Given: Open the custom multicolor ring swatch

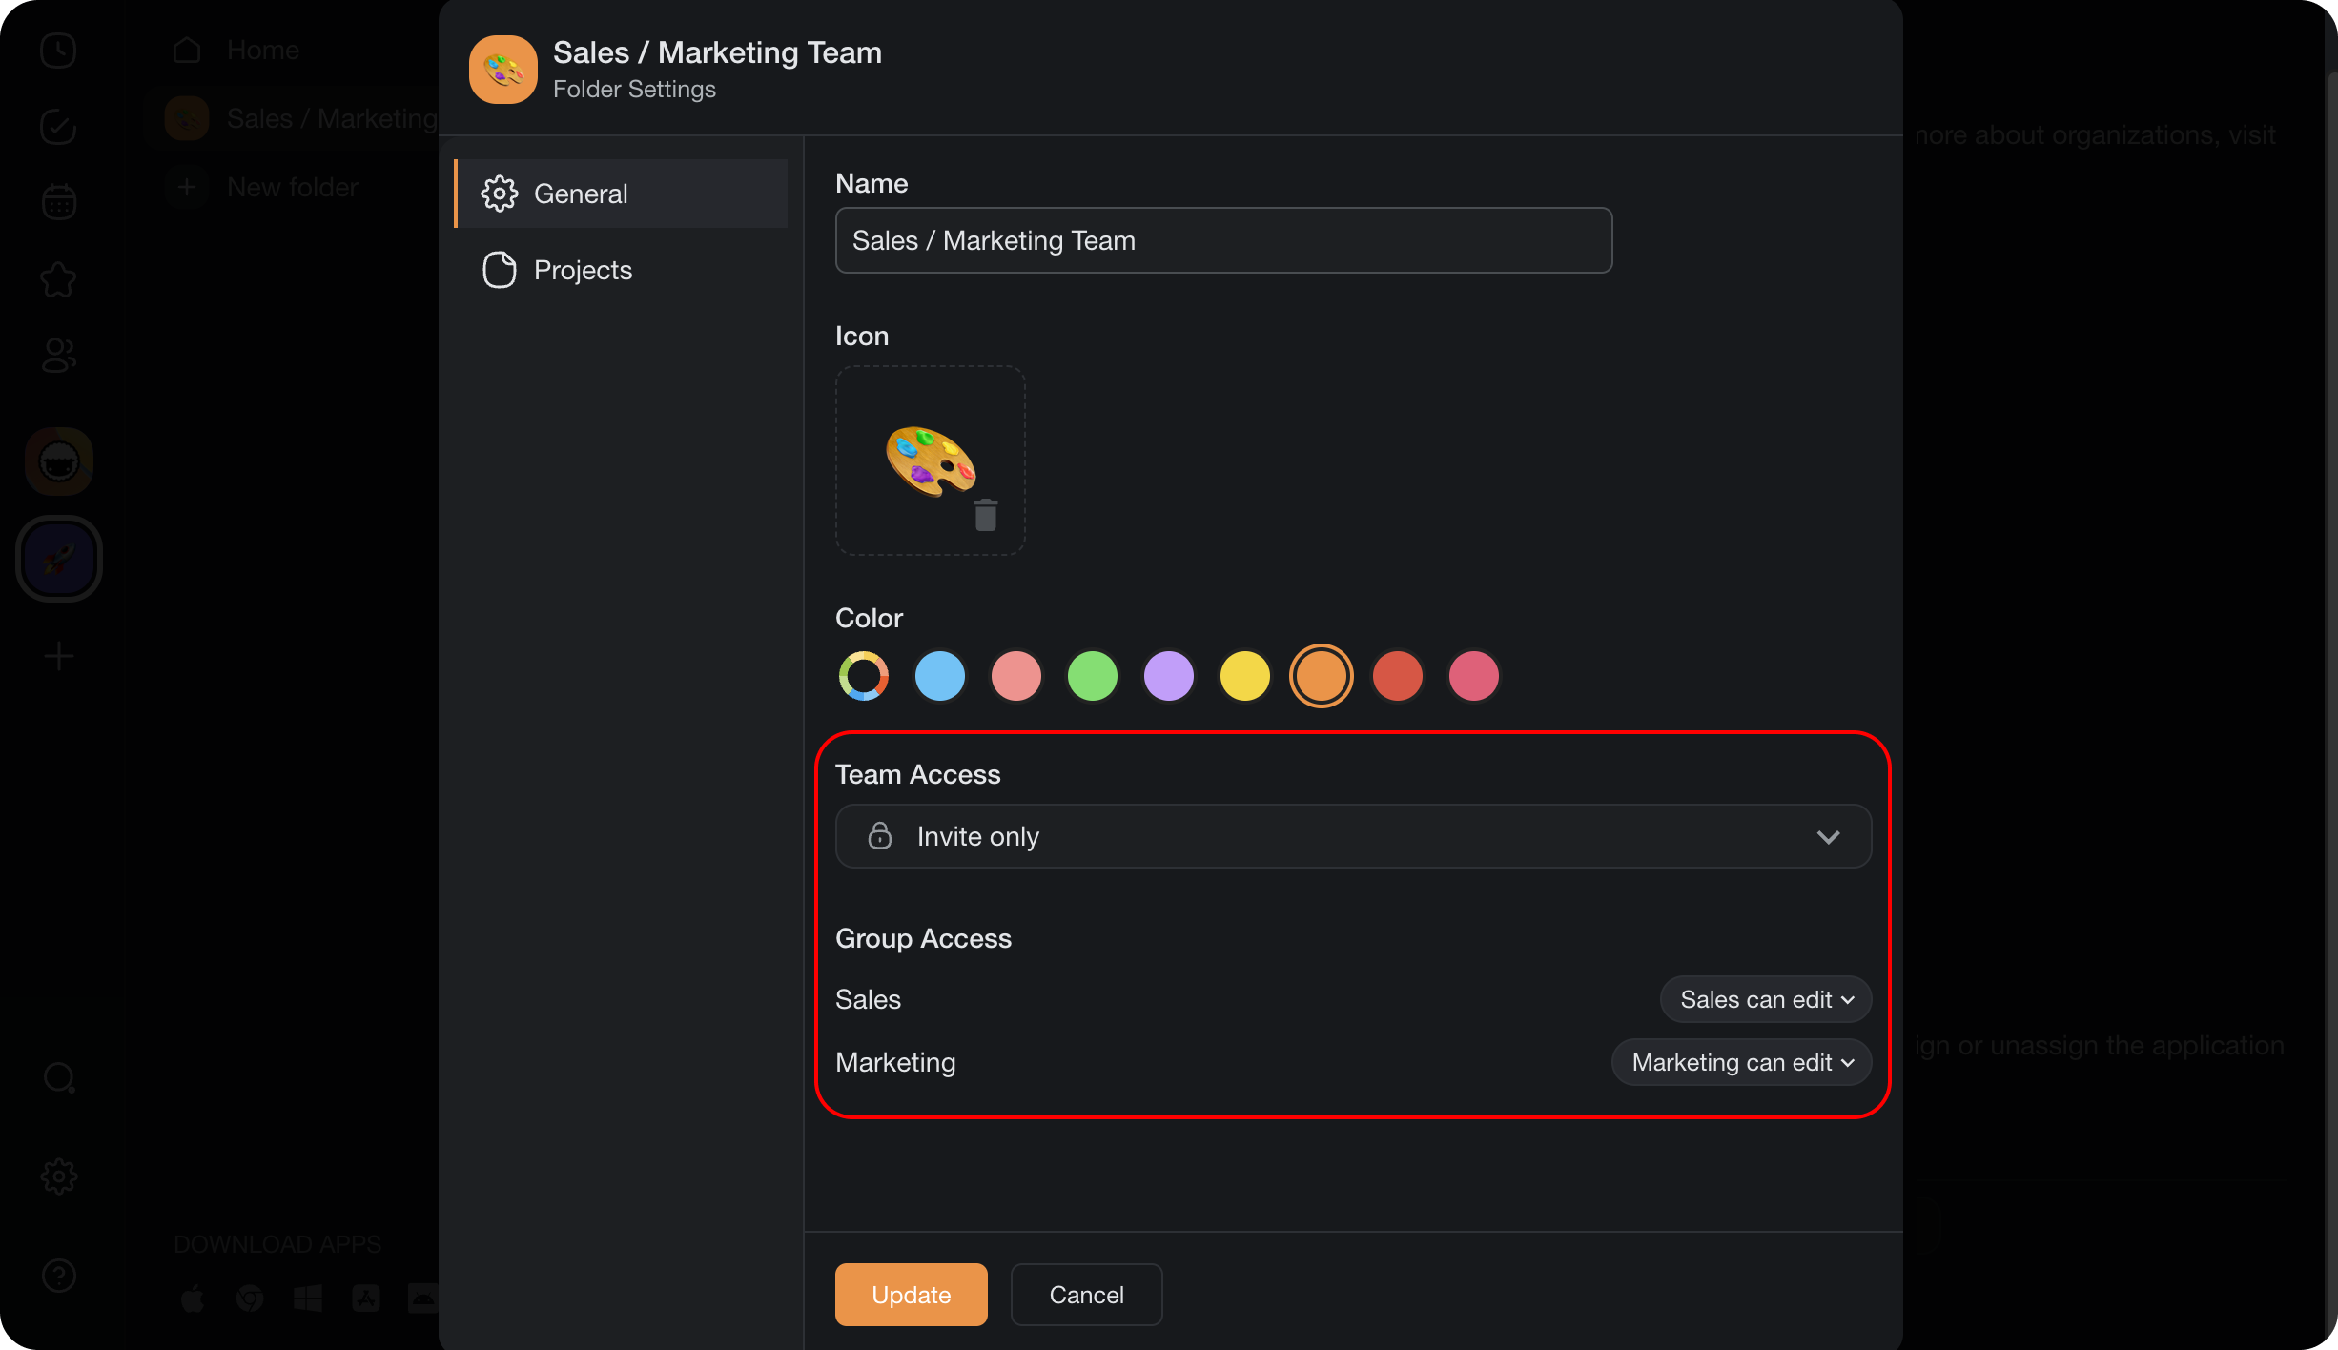Looking at the screenshot, I should tap(863, 676).
